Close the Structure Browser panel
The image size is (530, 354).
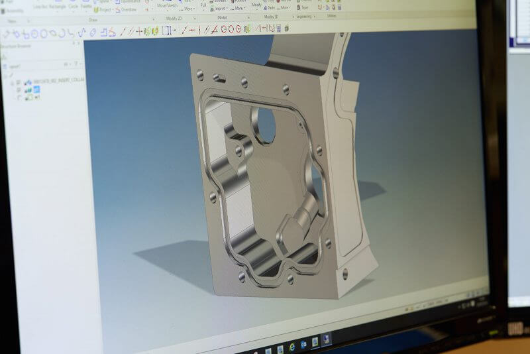coord(79,44)
